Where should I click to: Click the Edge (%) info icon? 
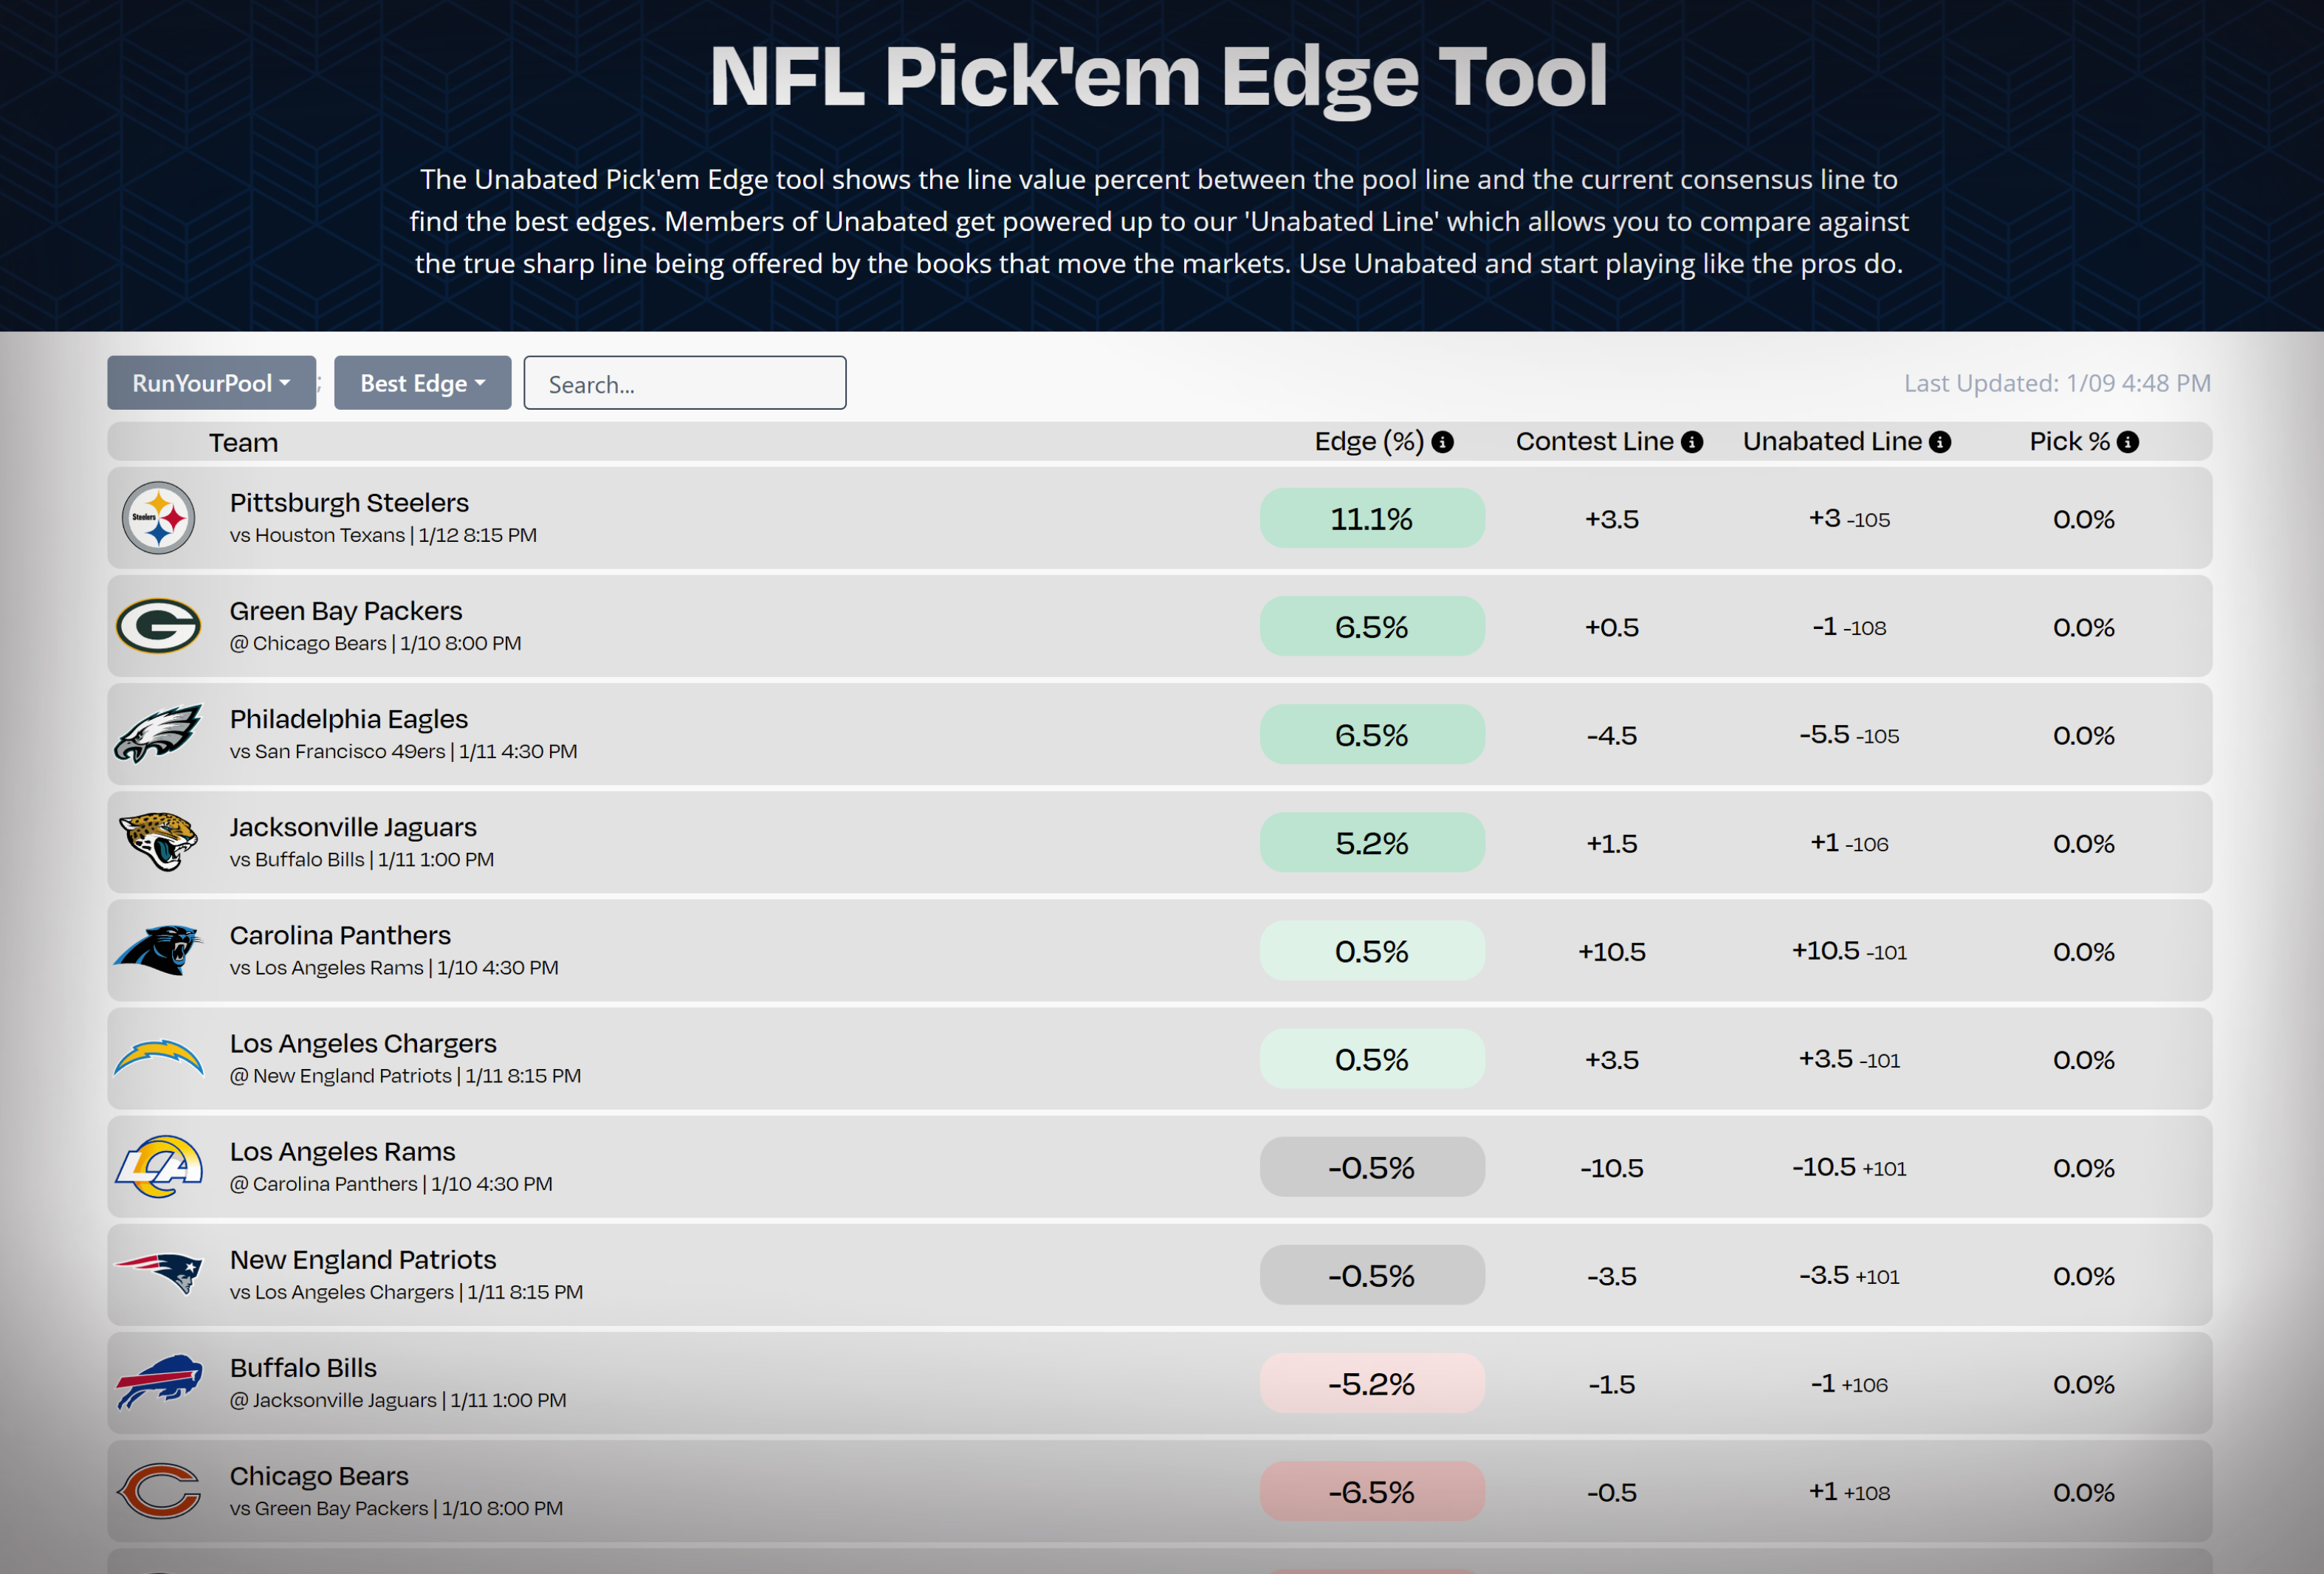tap(1442, 442)
